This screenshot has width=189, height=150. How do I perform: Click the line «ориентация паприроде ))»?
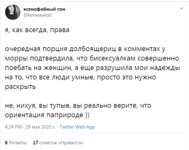(47, 115)
